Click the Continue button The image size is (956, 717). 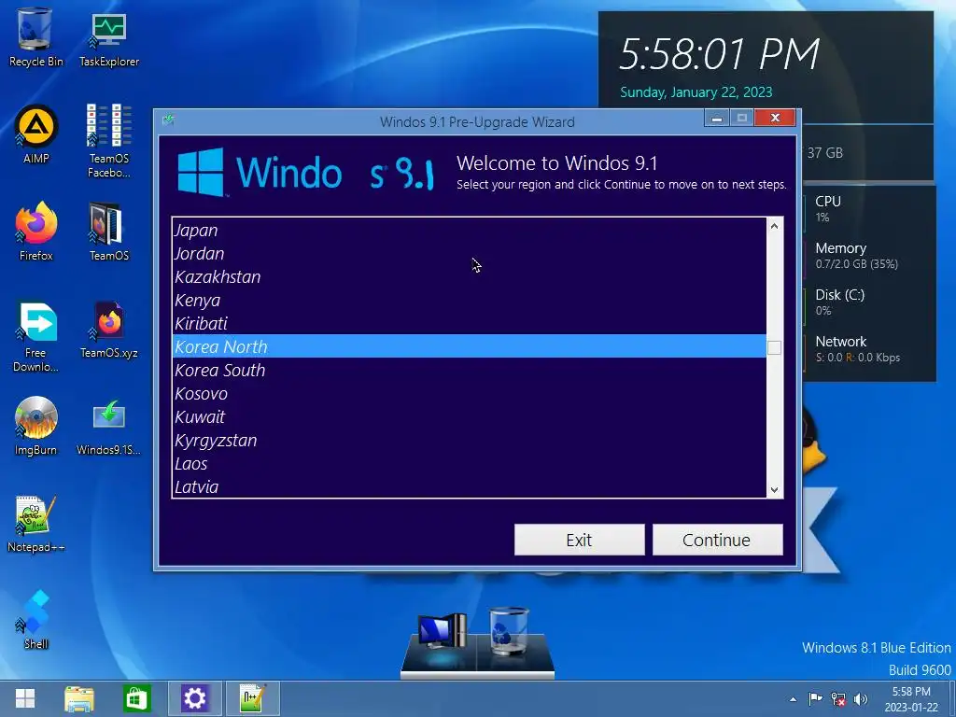click(717, 540)
